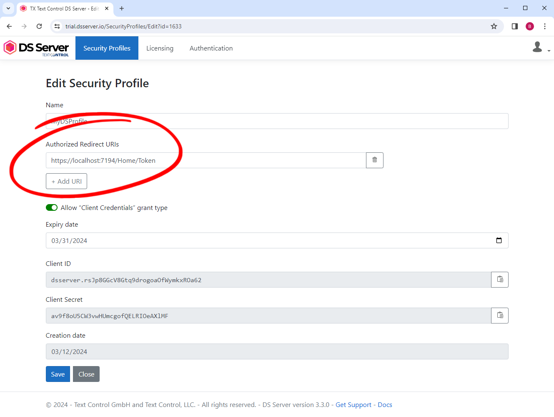Open Chrome's three-dot menu
Viewport: 554px width, 417px height.
(545, 26)
